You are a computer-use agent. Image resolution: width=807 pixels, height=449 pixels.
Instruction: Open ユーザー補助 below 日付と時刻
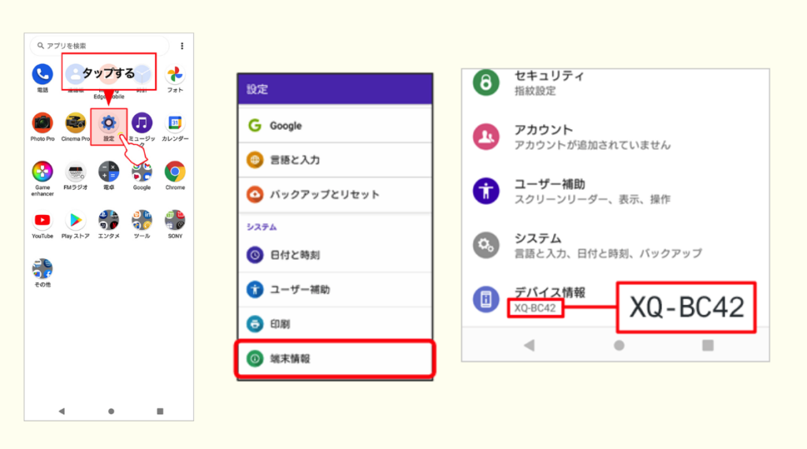point(335,290)
